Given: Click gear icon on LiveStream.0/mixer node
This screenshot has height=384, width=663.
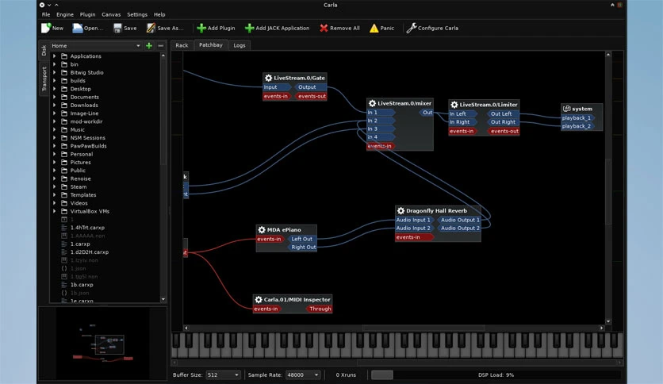Looking at the screenshot, I should 372,103.
